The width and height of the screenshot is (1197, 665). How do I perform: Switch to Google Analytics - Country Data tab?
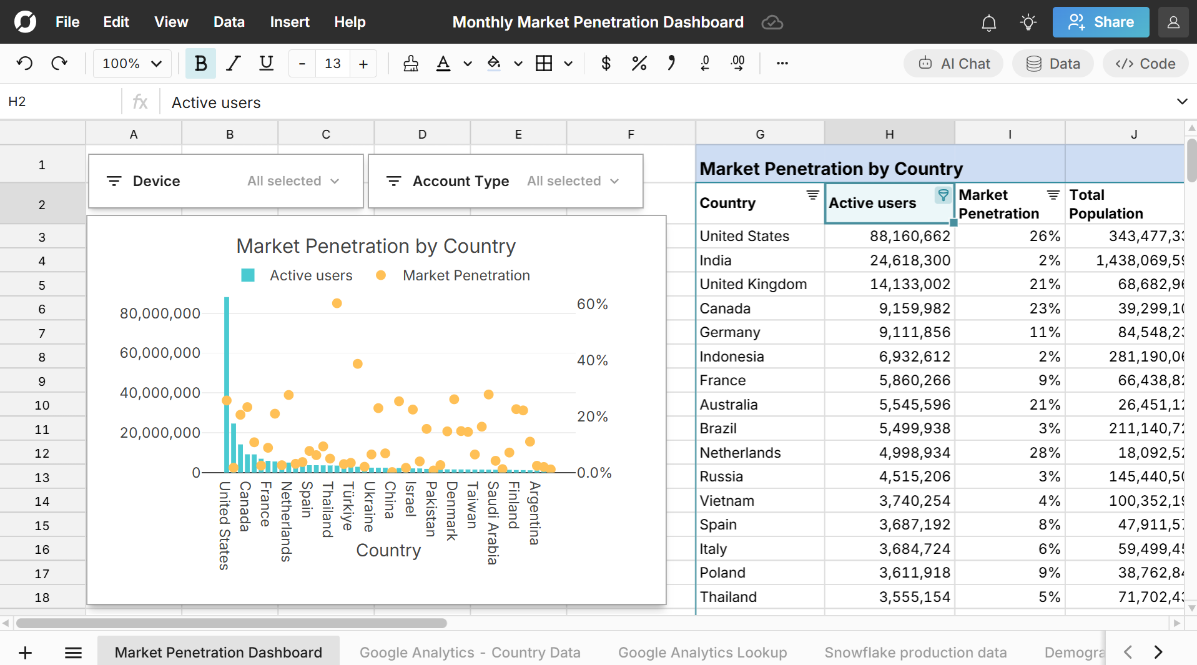[470, 653]
